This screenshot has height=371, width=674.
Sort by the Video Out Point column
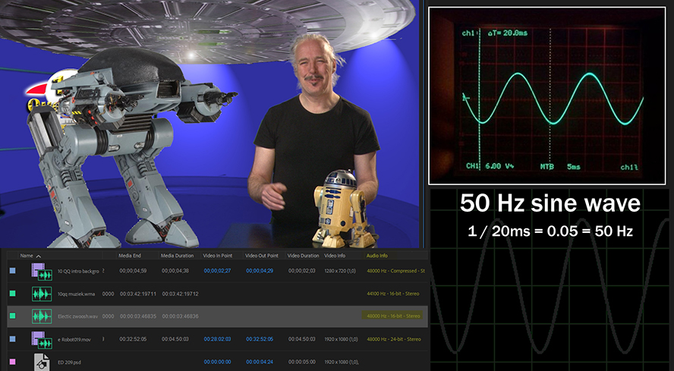(262, 256)
